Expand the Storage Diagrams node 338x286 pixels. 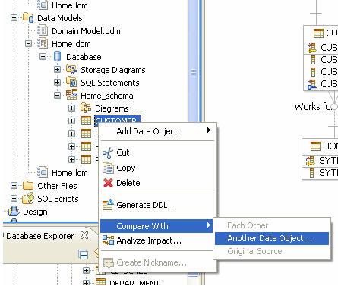58,69
